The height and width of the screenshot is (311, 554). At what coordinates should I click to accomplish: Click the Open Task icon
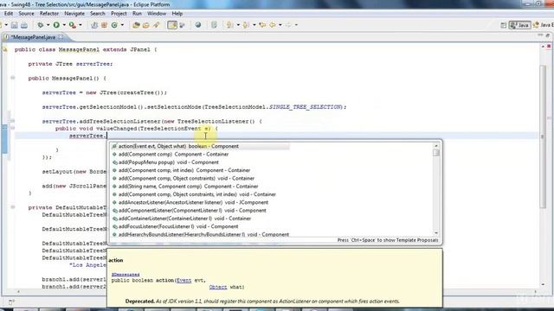click(x=146, y=25)
